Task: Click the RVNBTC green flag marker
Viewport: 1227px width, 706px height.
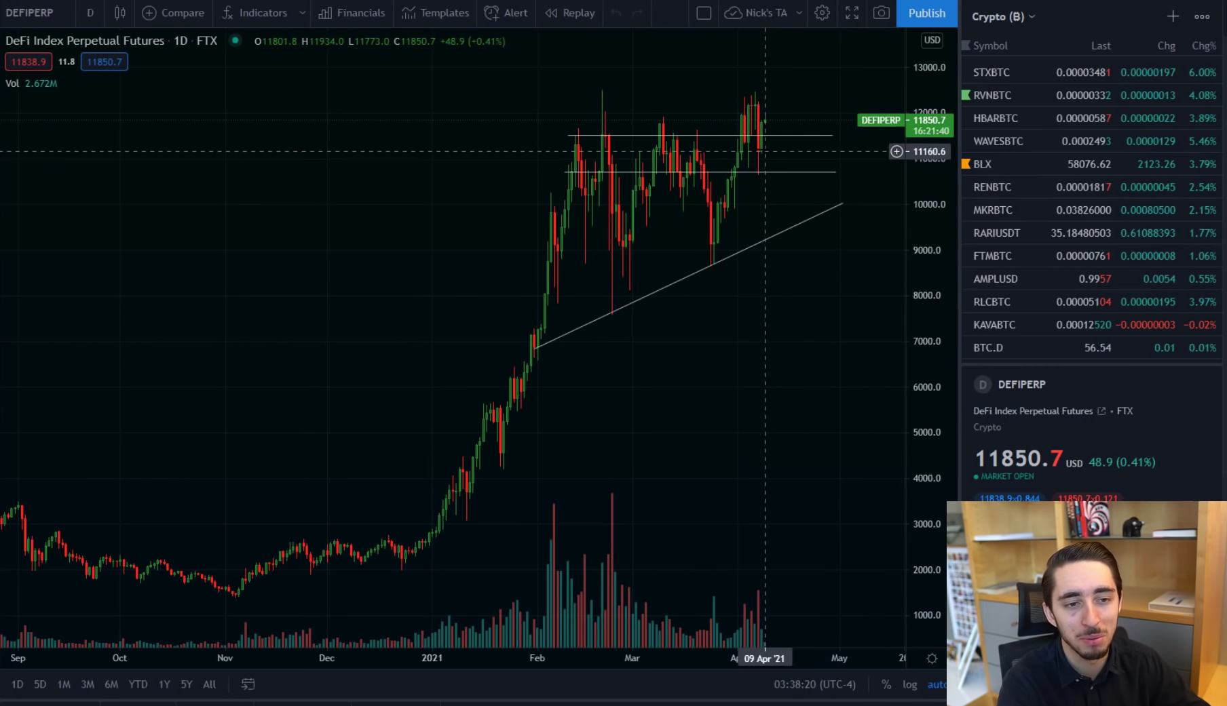Action: pos(966,95)
